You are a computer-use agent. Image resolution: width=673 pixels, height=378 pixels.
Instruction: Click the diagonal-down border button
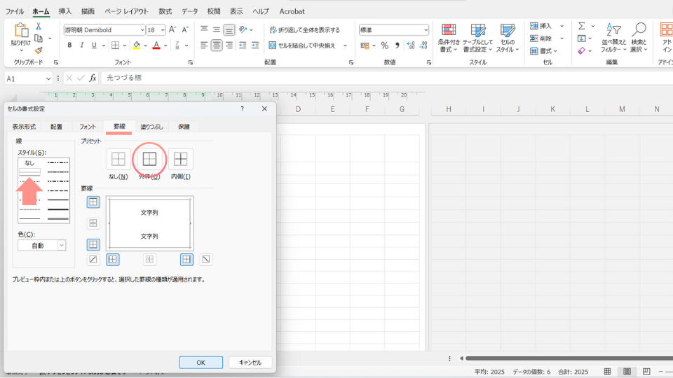click(206, 260)
